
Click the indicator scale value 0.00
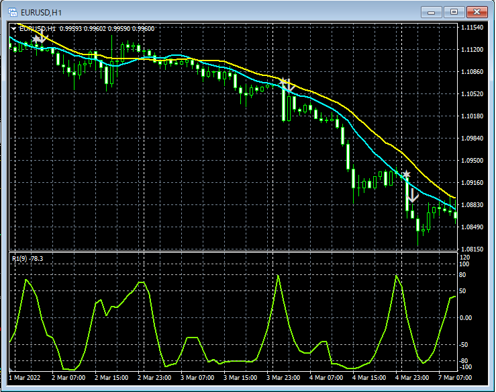point(465,318)
